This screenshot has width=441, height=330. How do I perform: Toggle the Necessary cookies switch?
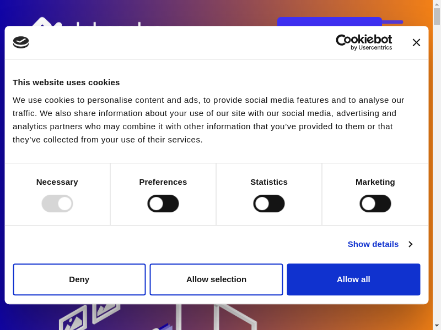point(57,204)
